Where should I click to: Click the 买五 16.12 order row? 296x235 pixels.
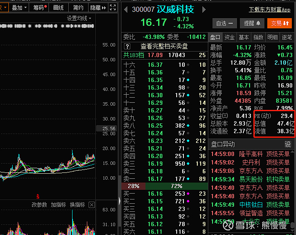(164, 224)
